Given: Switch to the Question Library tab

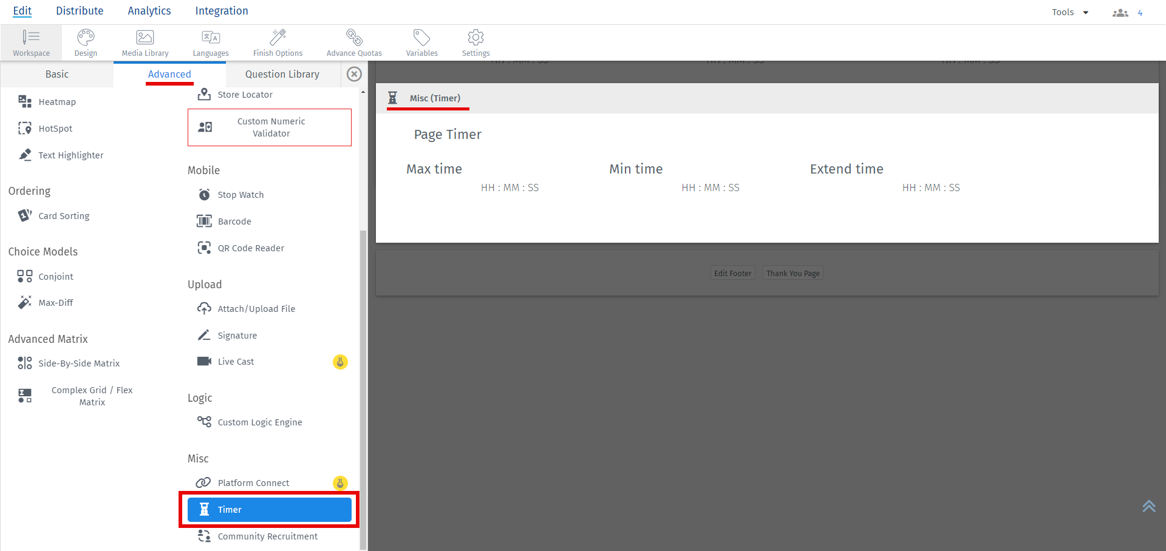Looking at the screenshot, I should coord(282,74).
